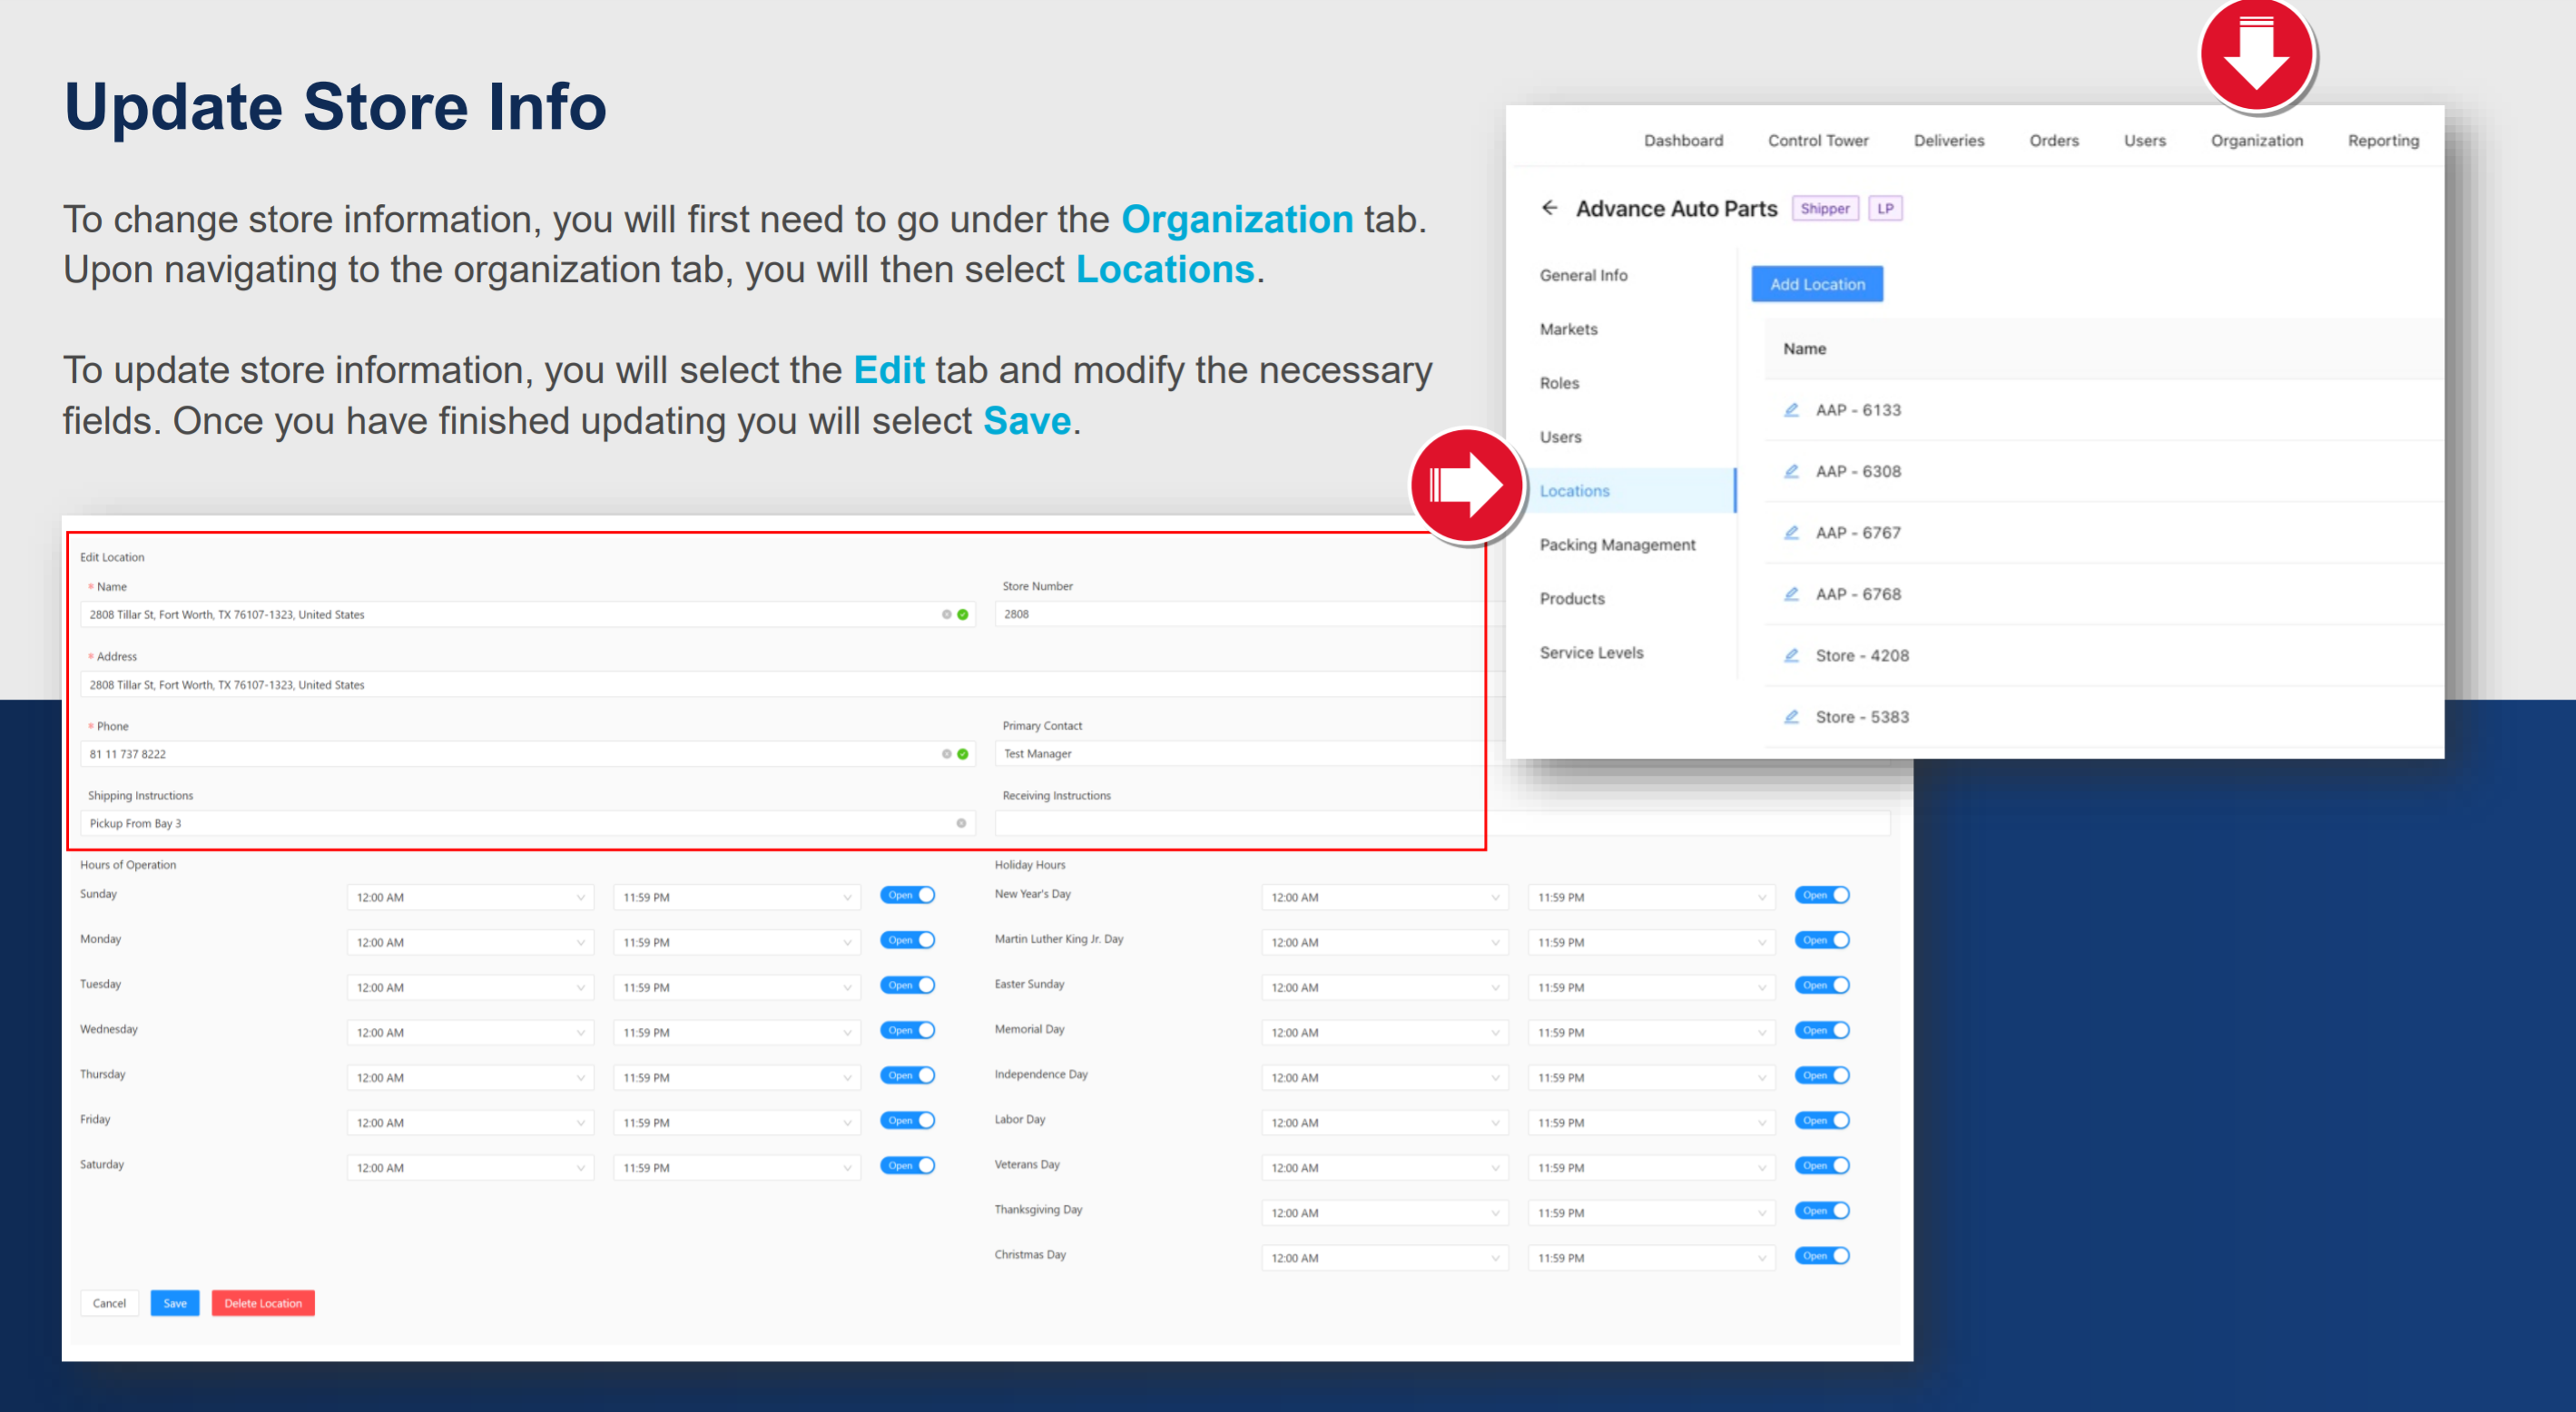Click the edit pencil for Store - 4208
The height and width of the screenshot is (1412, 2576).
click(1791, 656)
